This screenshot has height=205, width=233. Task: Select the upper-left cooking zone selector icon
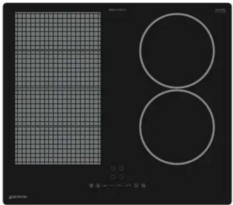[113, 168]
